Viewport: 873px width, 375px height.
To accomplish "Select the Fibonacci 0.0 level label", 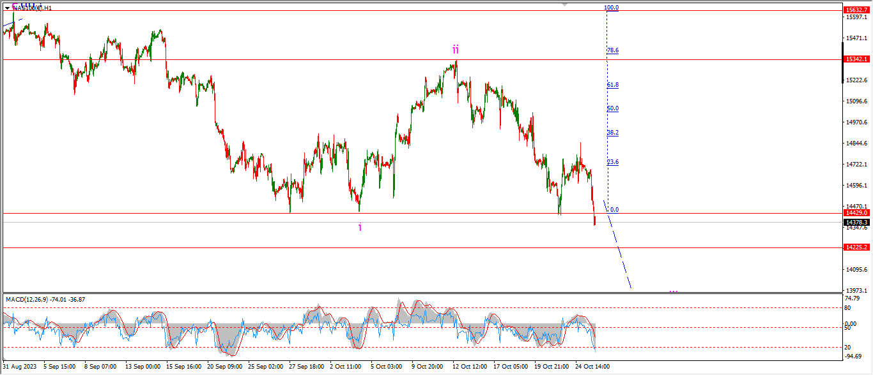I will pyautogui.click(x=614, y=209).
